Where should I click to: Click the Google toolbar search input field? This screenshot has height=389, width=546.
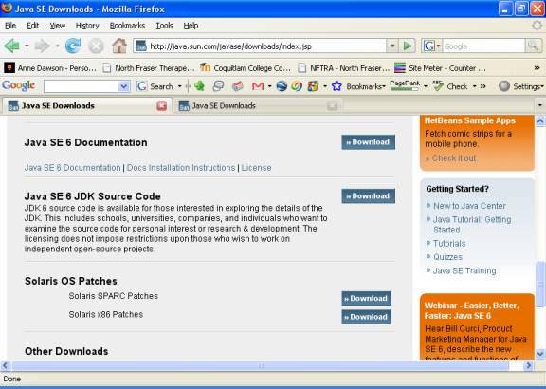click(x=82, y=86)
